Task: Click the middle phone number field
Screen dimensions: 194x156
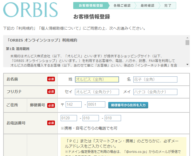Action: pyautogui.click(x=91, y=118)
